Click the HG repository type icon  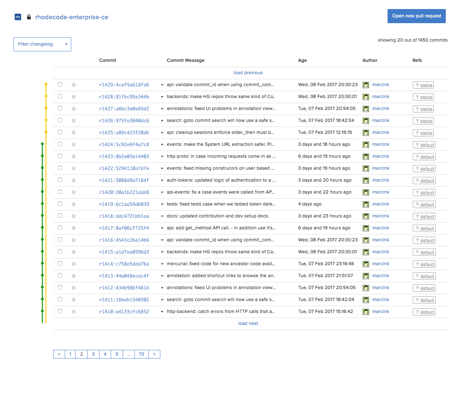pos(18,17)
